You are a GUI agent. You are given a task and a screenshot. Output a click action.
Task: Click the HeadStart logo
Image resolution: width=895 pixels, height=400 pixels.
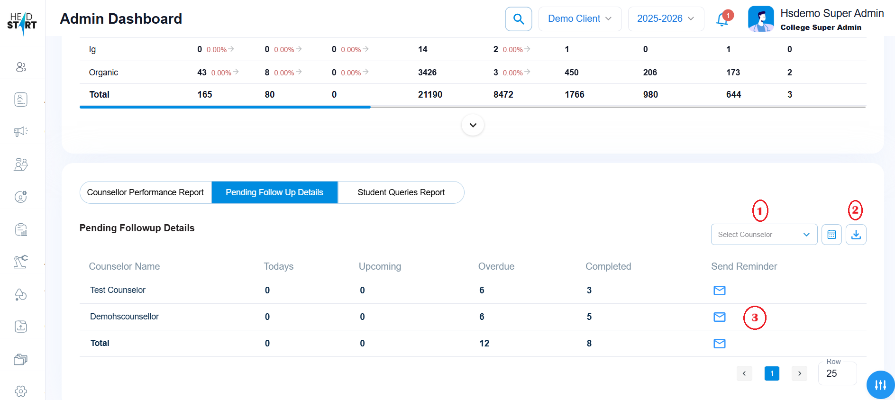pos(22,23)
